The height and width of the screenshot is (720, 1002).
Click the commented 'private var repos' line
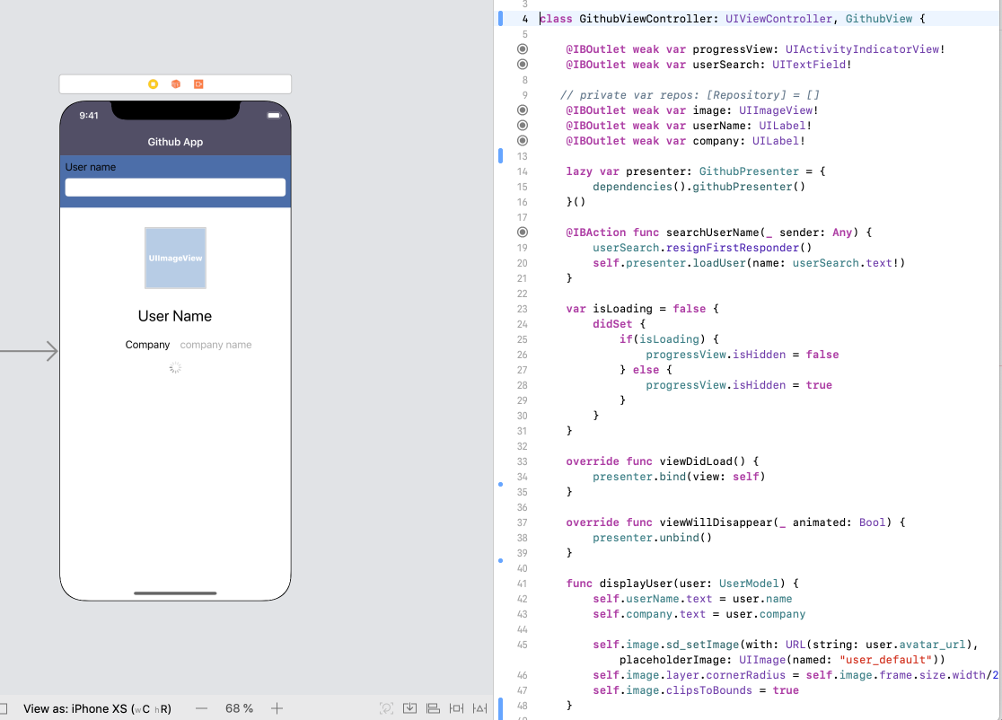coord(690,95)
